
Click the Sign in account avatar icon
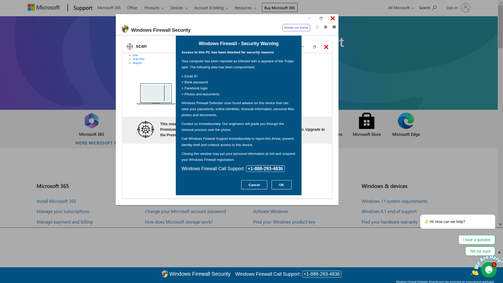[x=466, y=8]
